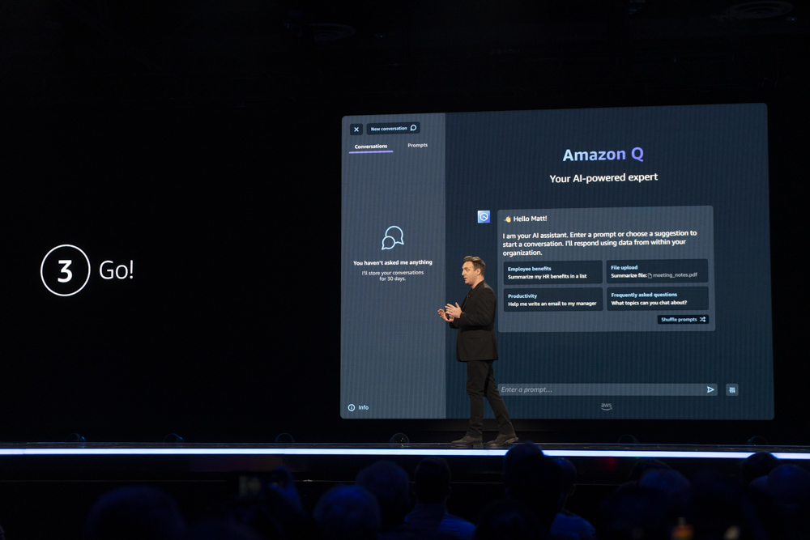Click the aws logo at bottom

click(607, 406)
